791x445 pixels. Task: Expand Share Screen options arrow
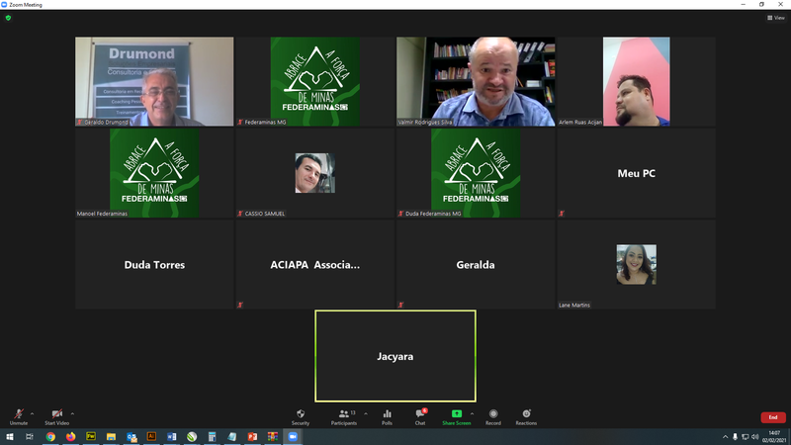(473, 412)
